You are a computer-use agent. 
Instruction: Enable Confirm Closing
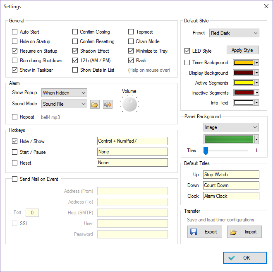75,32
